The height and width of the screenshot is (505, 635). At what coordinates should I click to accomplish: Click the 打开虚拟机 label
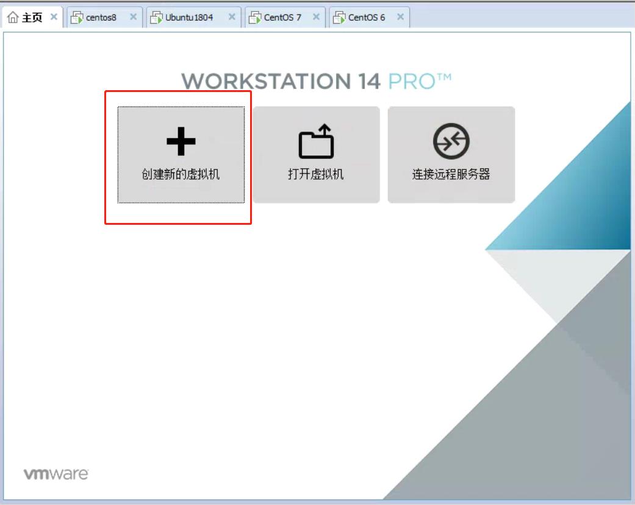tap(316, 174)
